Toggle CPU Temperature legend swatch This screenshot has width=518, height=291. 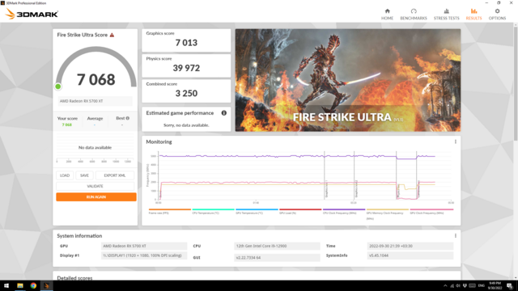[x=214, y=209]
